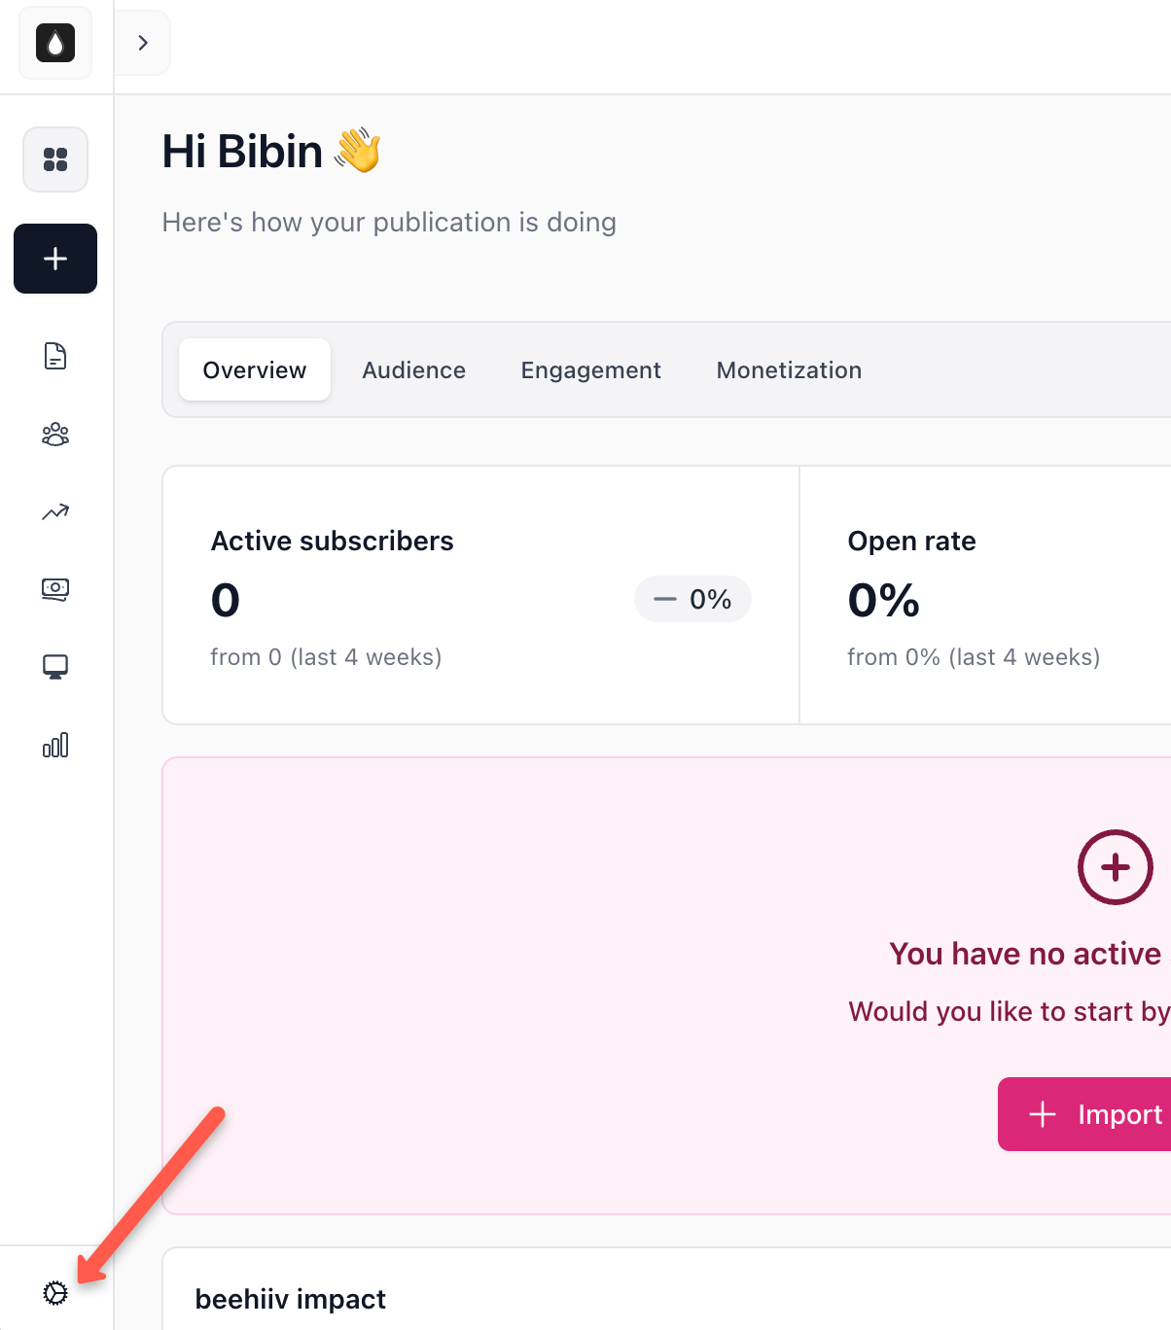The height and width of the screenshot is (1330, 1171).
Task: Switch to the Audience tab
Action: (x=414, y=369)
